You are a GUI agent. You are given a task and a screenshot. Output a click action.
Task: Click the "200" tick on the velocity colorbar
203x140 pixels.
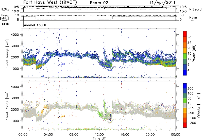191,88
